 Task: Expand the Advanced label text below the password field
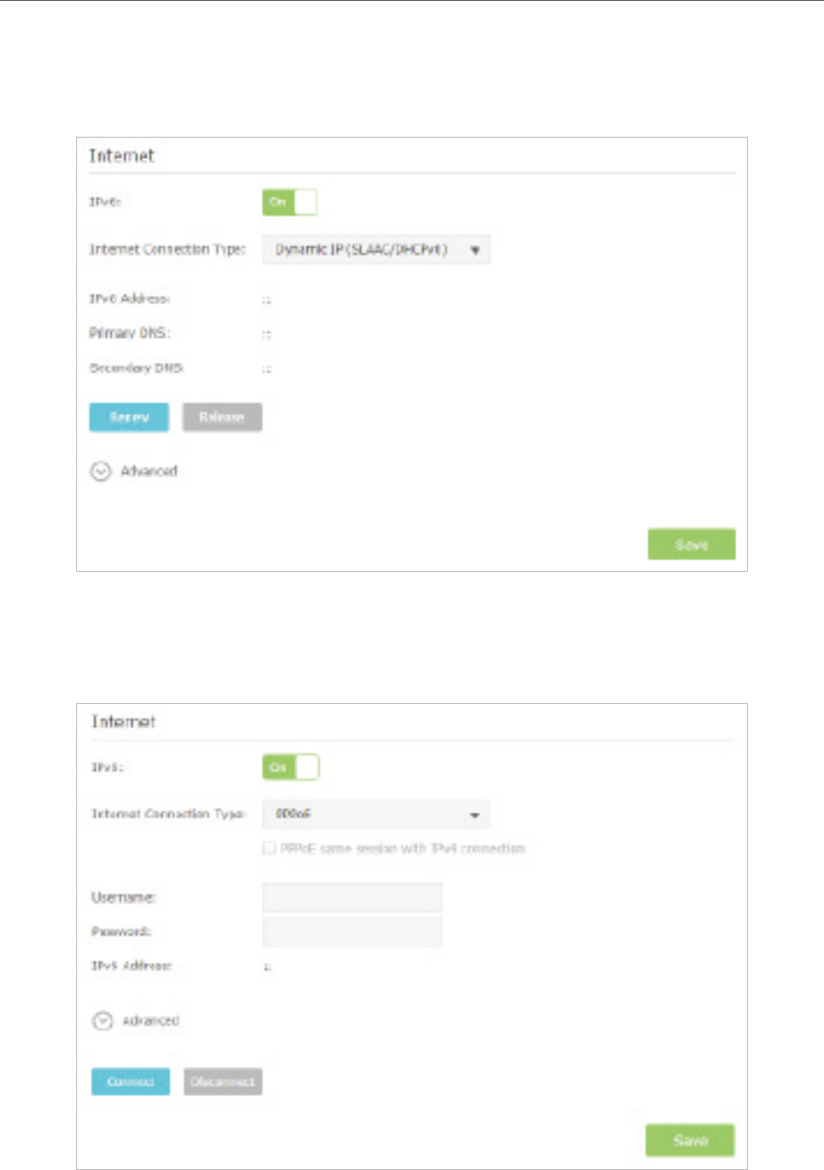(150, 1021)
